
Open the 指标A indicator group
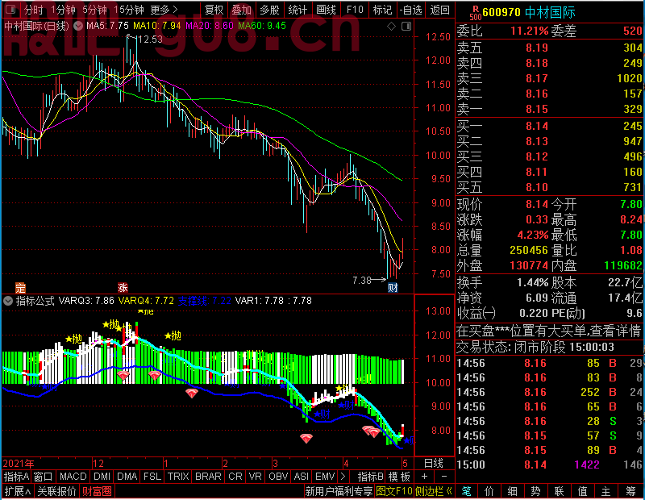16,477
